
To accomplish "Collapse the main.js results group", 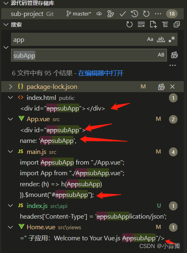I will point(11,151).
